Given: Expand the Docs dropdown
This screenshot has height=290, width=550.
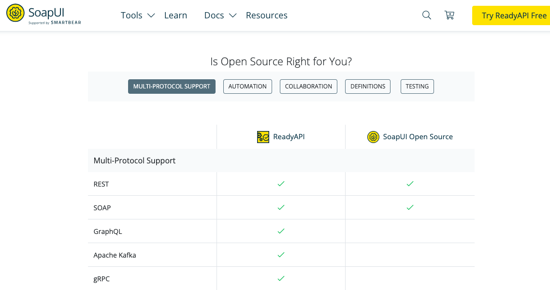Looking at the screenshot, I should (214, 15).
